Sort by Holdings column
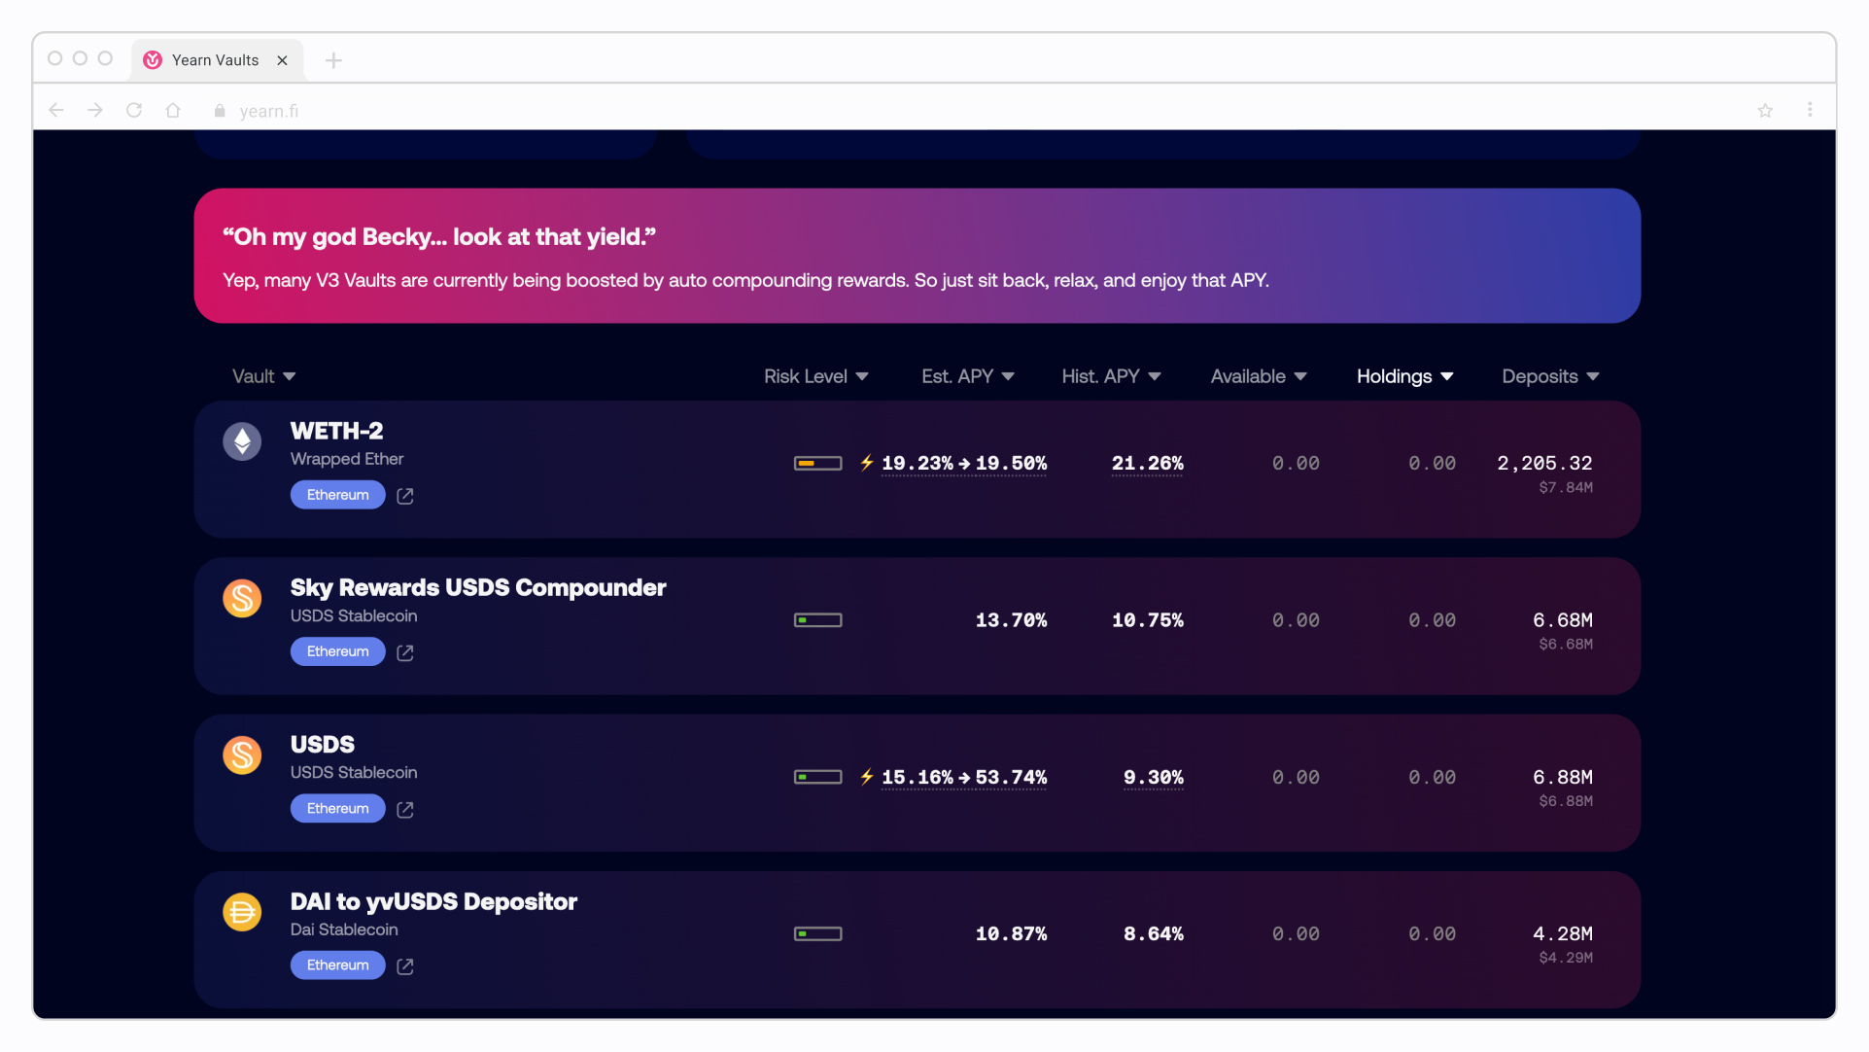 coord(1404,376)
